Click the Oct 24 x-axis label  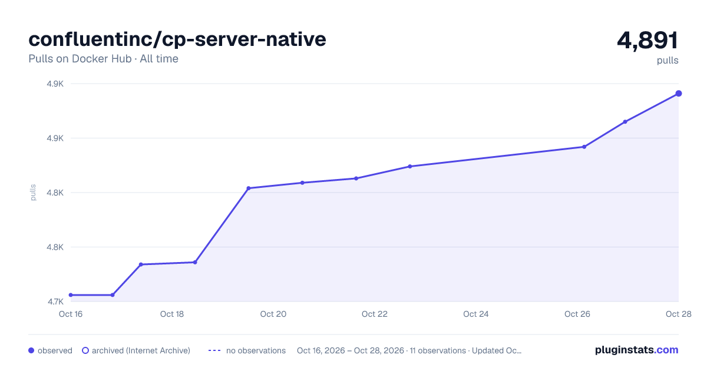pos(476,314)
